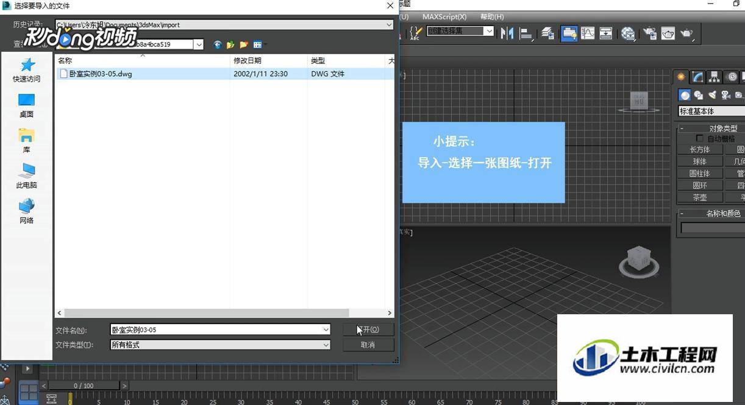The image size is (745, 405).
Task: Select the Geometry category icon
Action: [685, 95]
